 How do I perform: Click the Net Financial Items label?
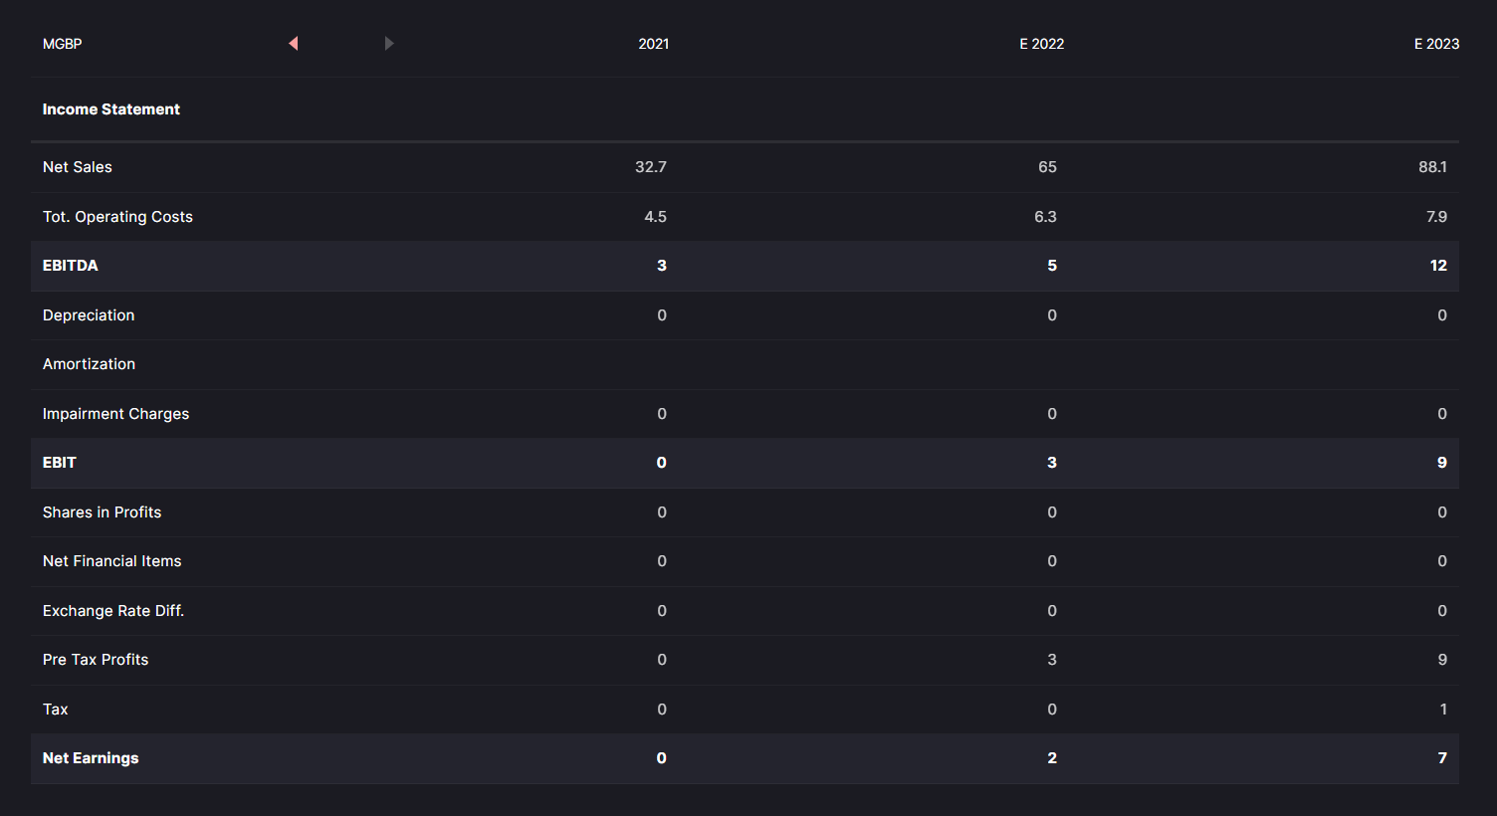[x=112, y=561]
